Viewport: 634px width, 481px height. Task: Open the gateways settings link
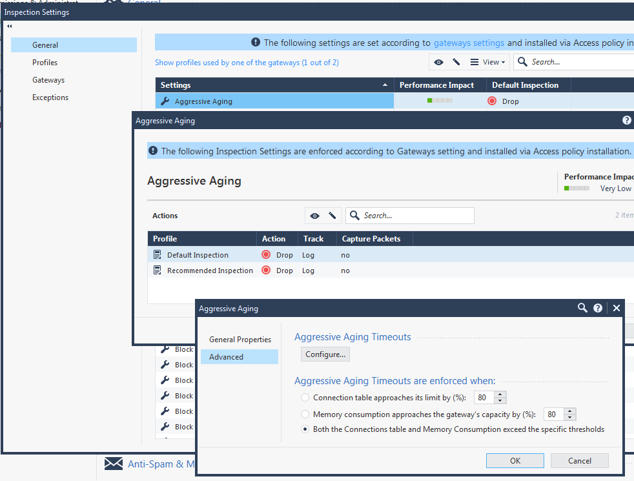pyautogui.click(x=469, y=43)
